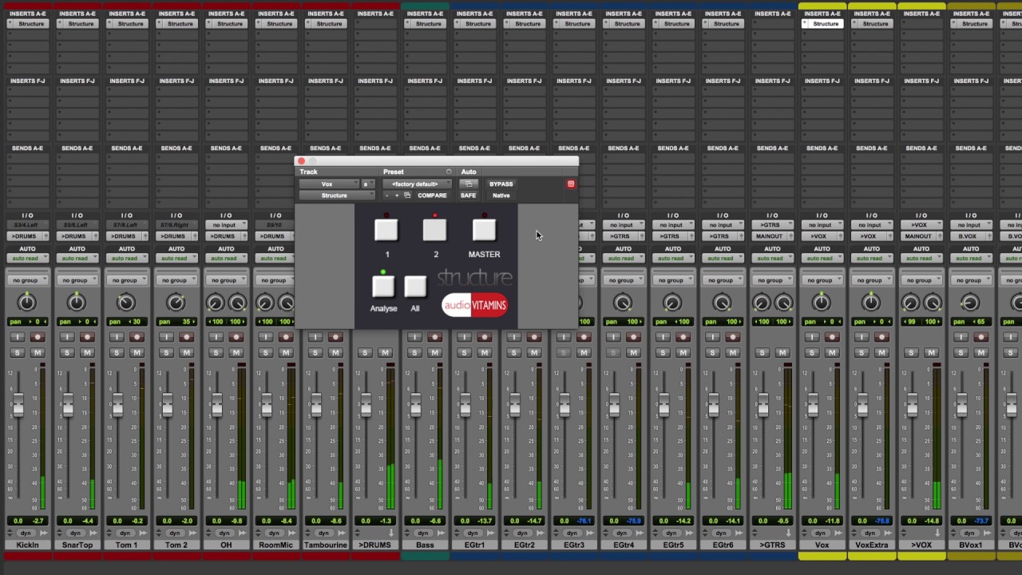Click the preset minus button
The image size is (1022, 575).
(x=387, y=196)
